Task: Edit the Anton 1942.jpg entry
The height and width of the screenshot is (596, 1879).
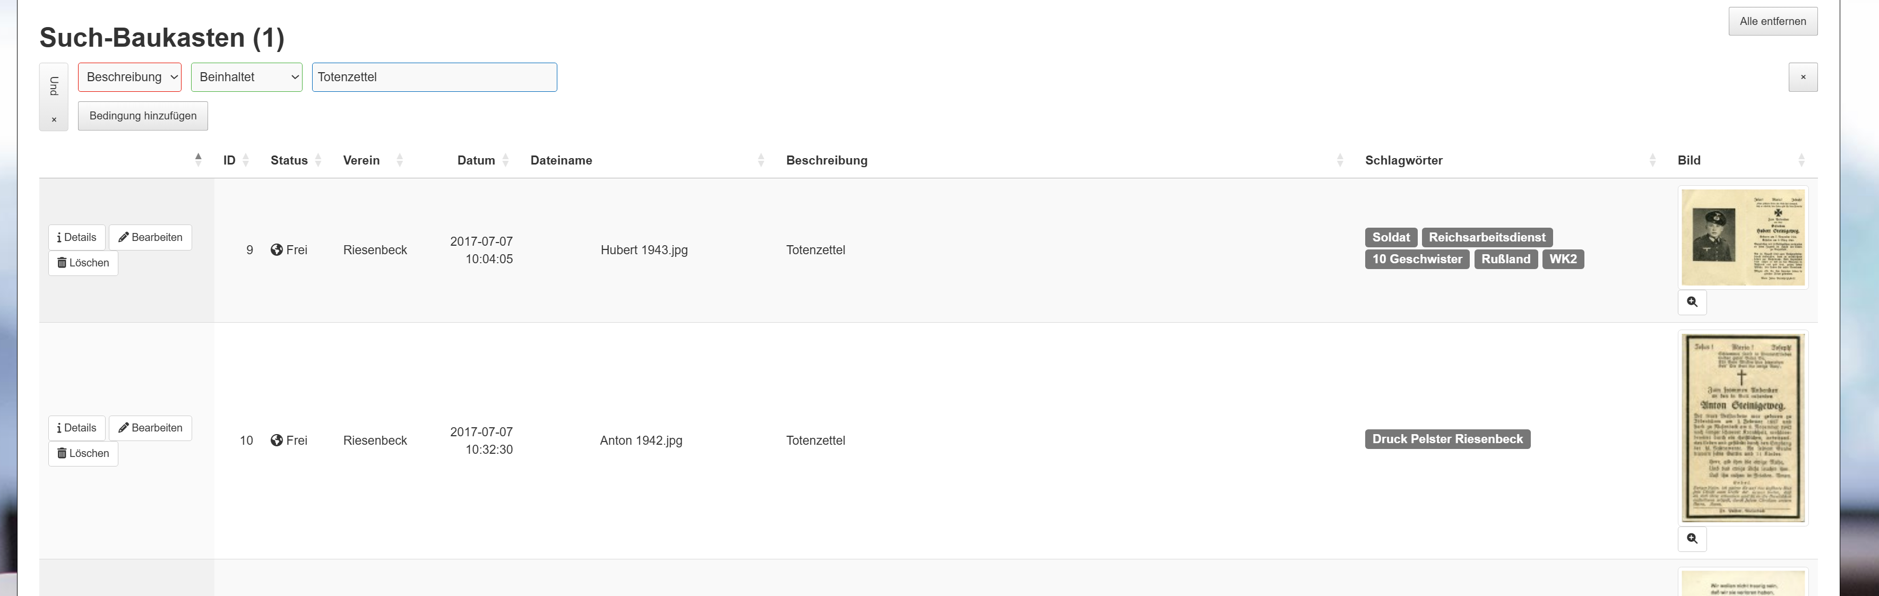Action: tap(150, 428)
